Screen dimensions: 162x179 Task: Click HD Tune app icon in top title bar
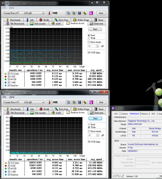pyautogui.click(x=3, y=3)
